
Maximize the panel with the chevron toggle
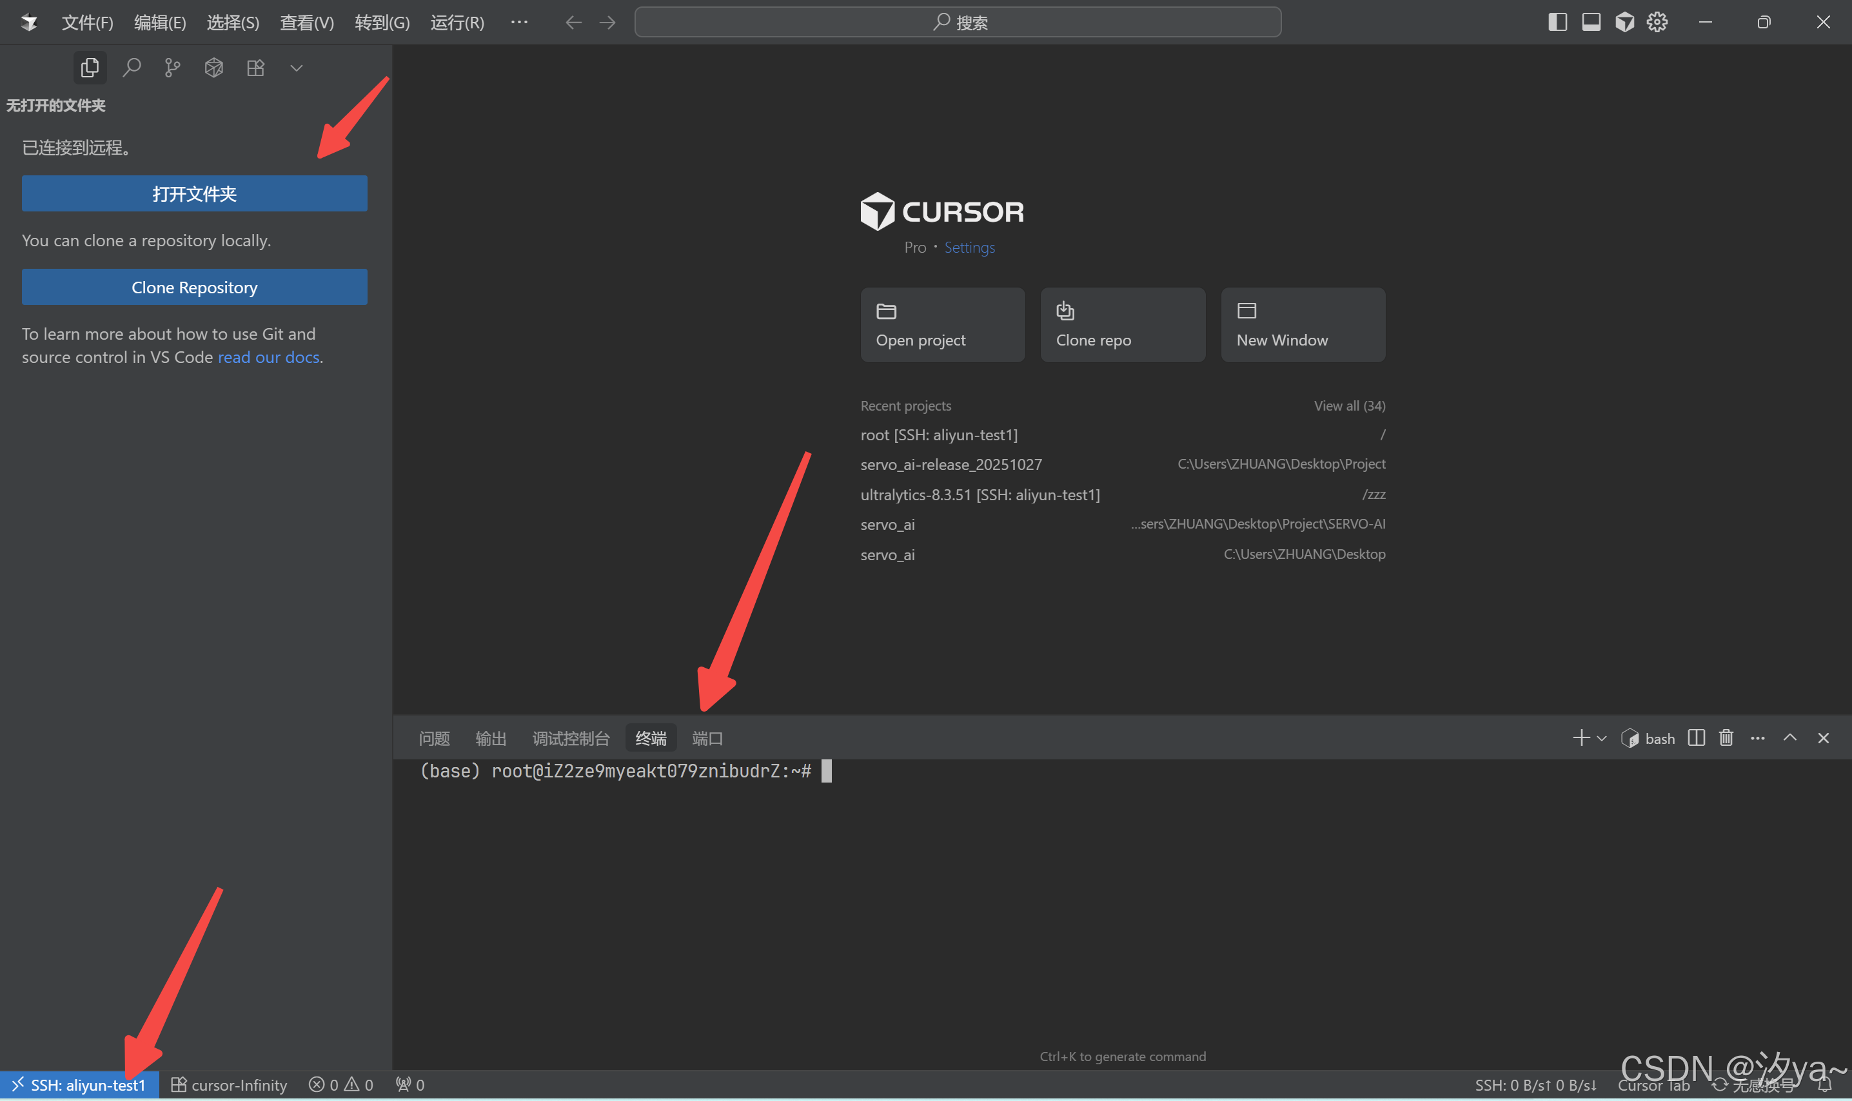click(1789, 737)
